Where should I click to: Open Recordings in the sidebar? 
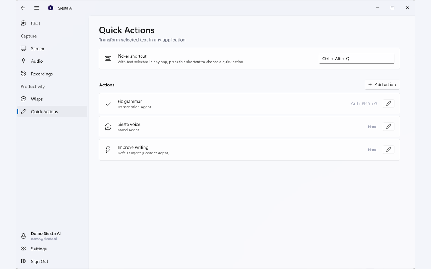click(52, 74)
